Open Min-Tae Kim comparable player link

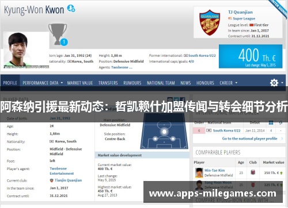coord(214,170)
